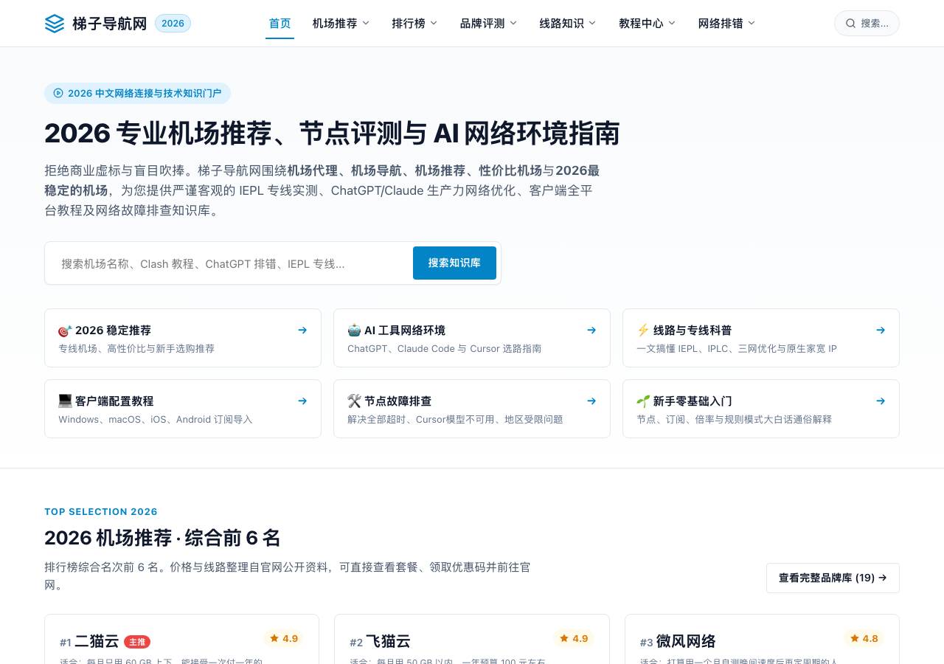The width and height of the screenshot is (944, 664).
Task: Expand the 排行榜 dropdown menu
Action: click(x=414, y=24)
